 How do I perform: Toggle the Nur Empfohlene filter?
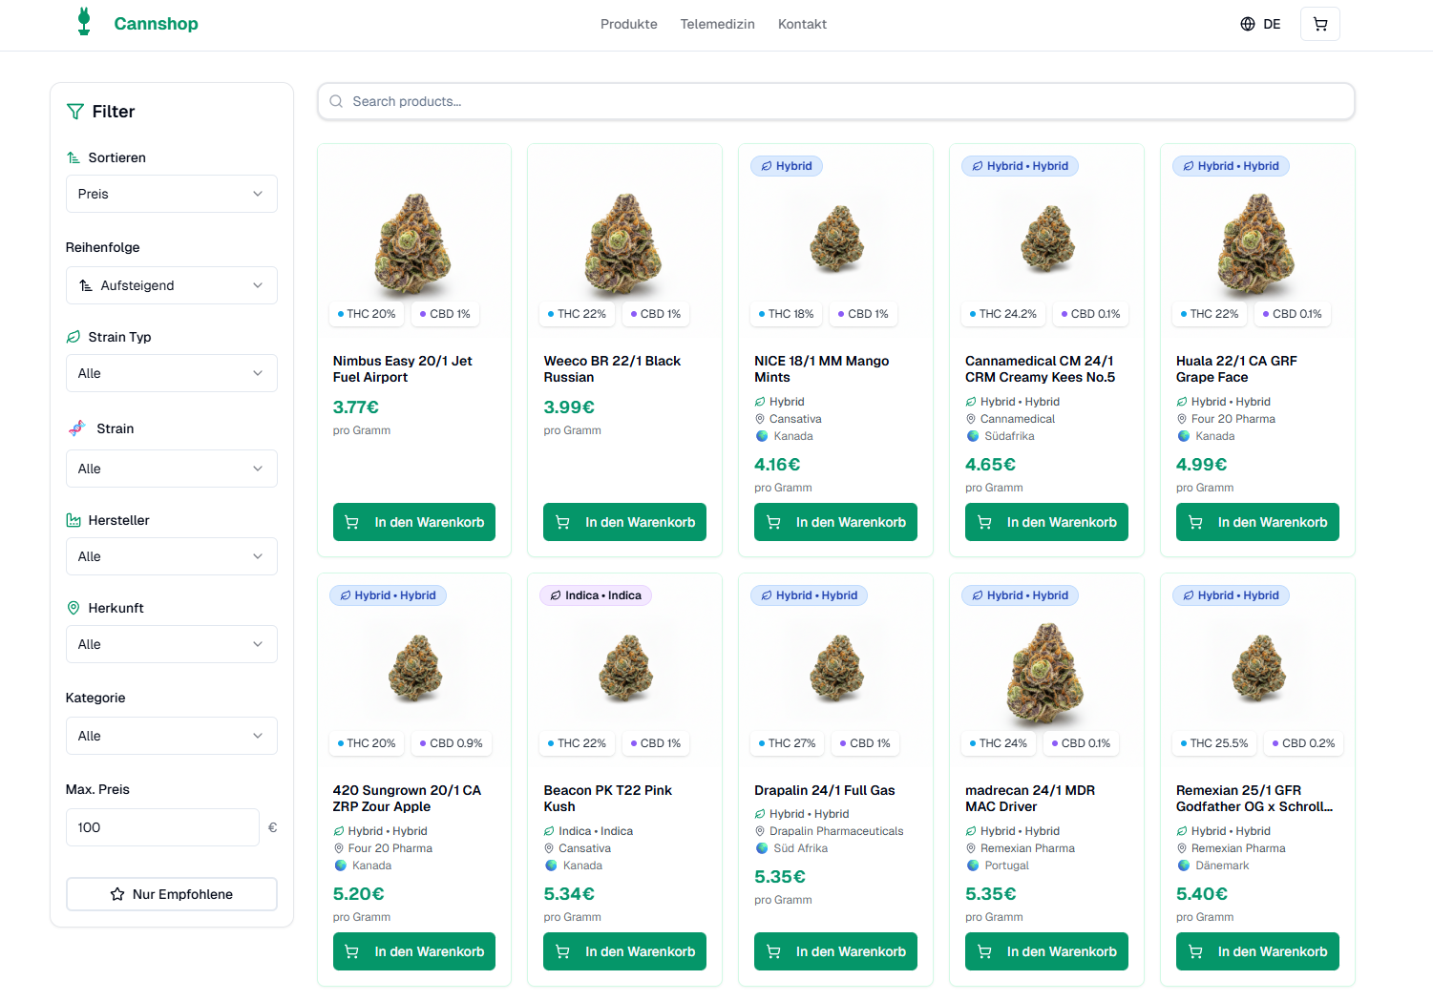tap(172, 894)
